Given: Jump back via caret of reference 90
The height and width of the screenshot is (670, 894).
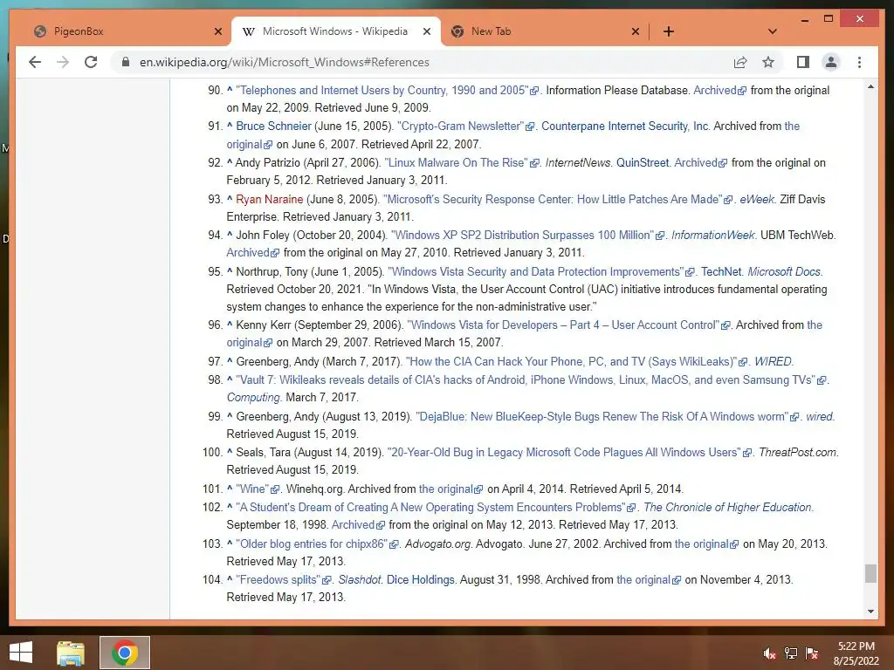Looking at the screenshot, I should pos(230,90).
